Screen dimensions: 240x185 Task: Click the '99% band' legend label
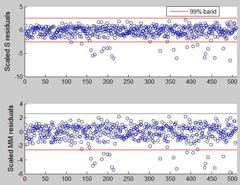[x=206, y=12]
